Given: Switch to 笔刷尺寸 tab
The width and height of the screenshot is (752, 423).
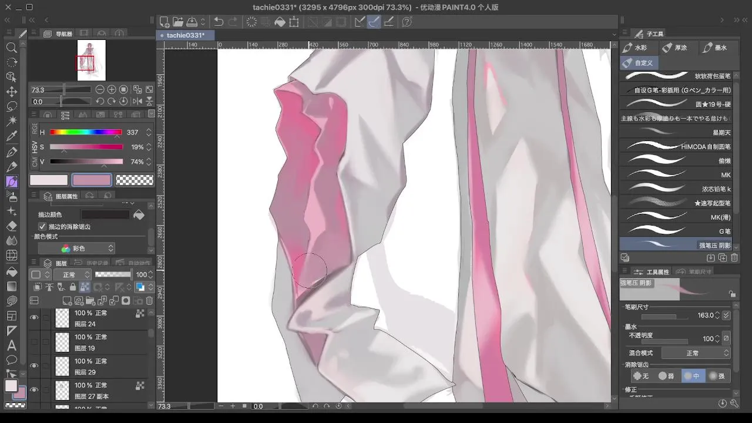Looking at the screenshot, I should [694, 272].
